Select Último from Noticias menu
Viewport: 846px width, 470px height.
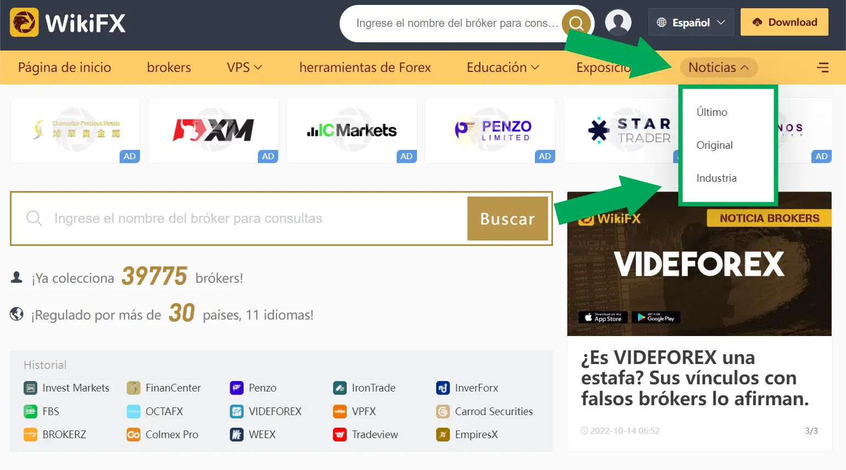coord(712,112)
